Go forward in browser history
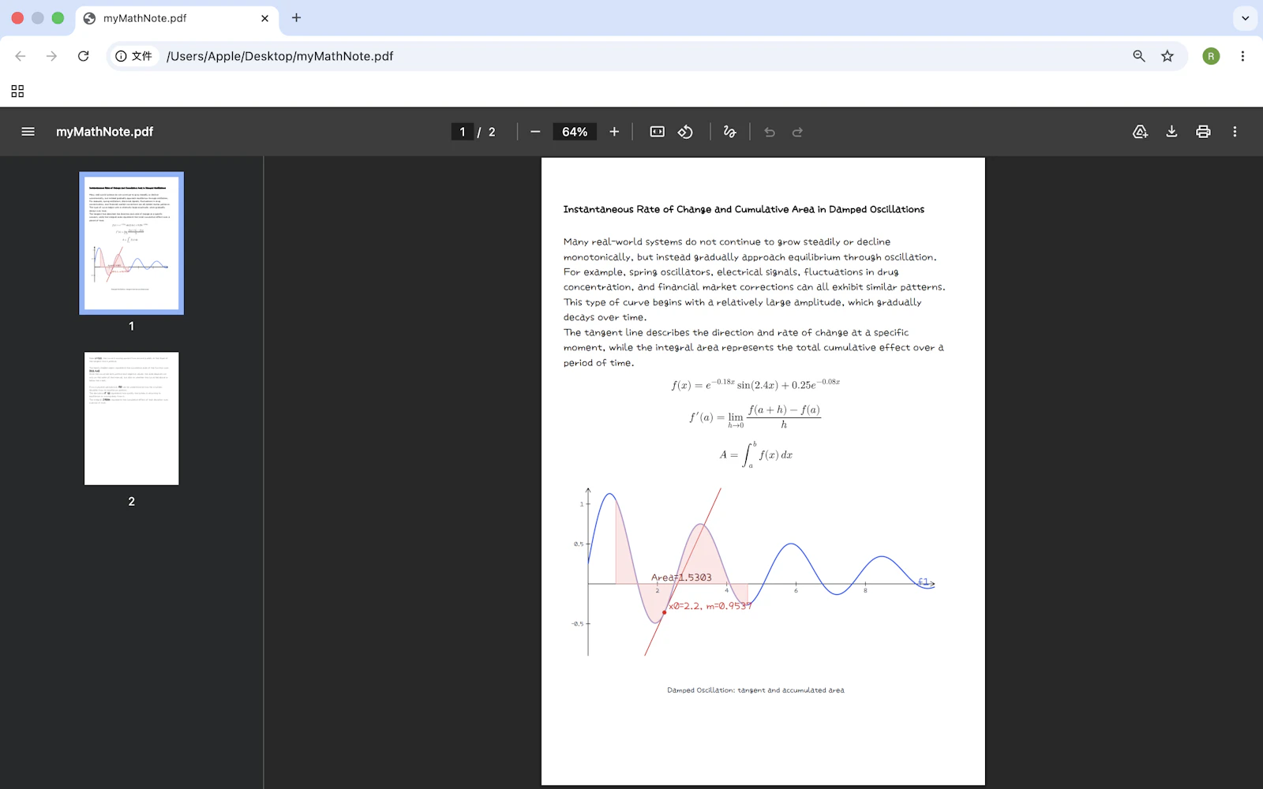The width and height of the screenshot is (1263, 789). pos(51,56)
